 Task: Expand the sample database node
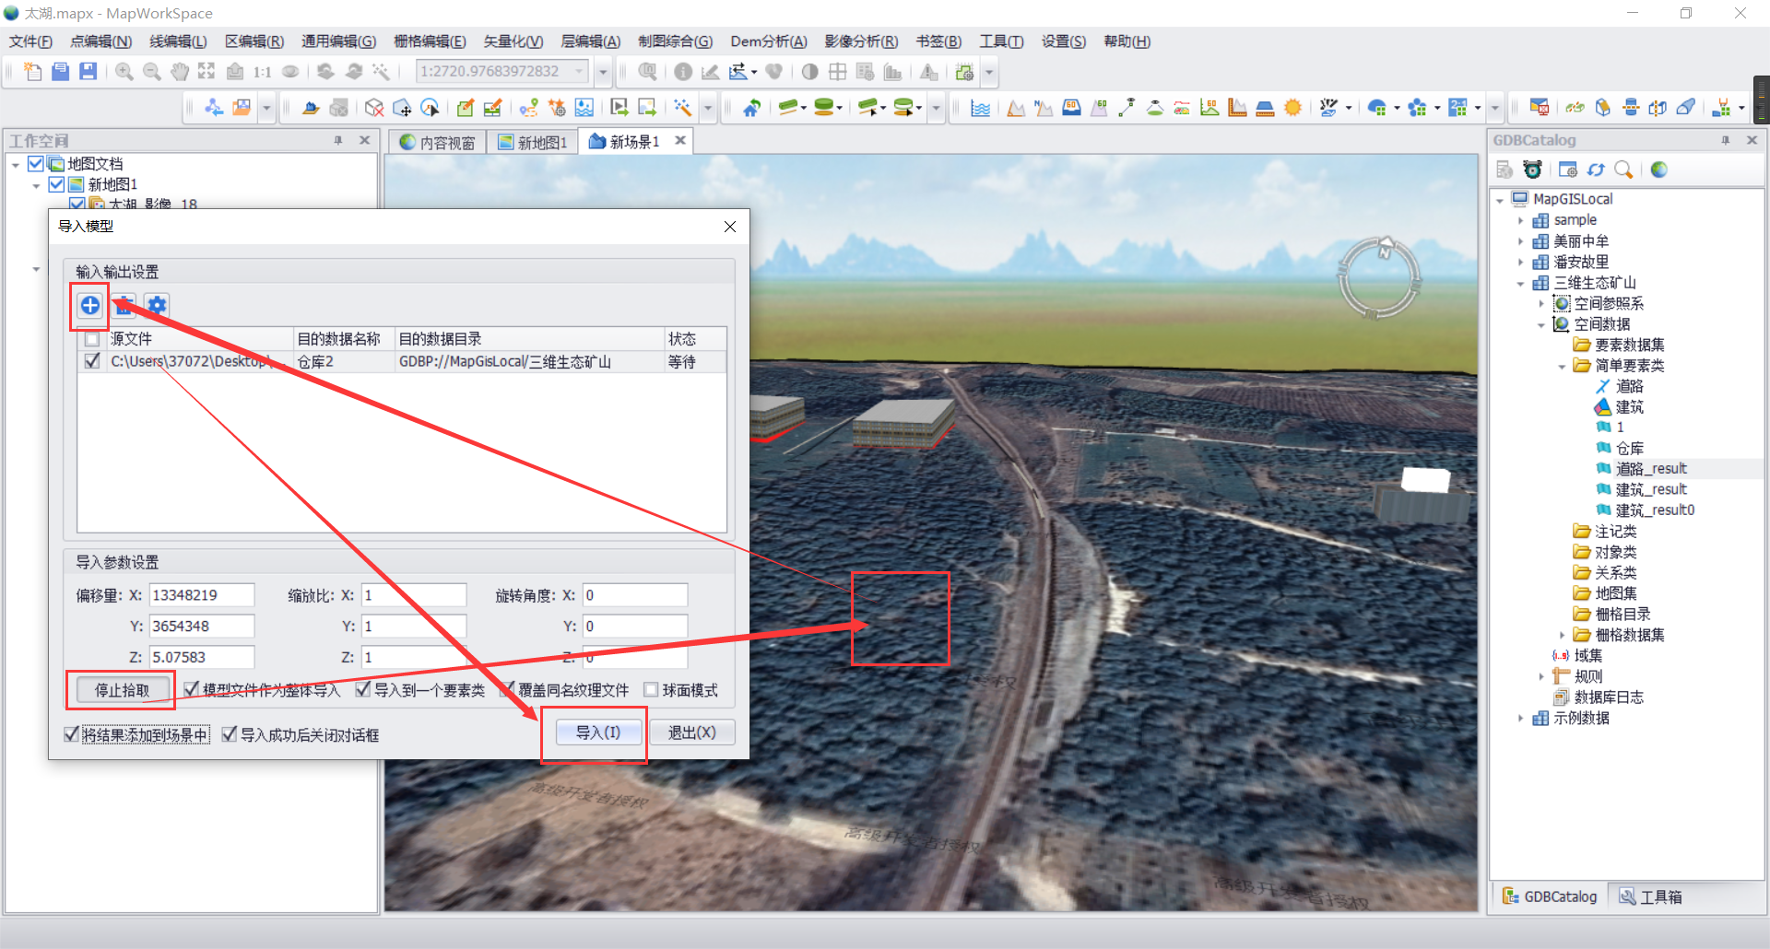click(x=1520, y=220)
